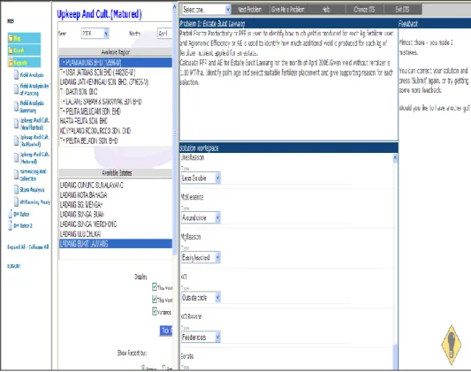Select highlighted estate 'LADANG BUKIT LAWANG'
The height and width of the screenshot is (372, 471).
116,244
